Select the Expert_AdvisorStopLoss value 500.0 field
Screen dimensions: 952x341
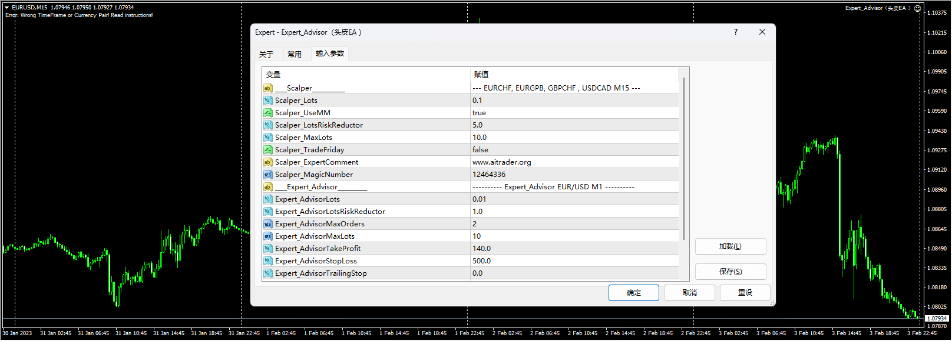click(574, 261)
